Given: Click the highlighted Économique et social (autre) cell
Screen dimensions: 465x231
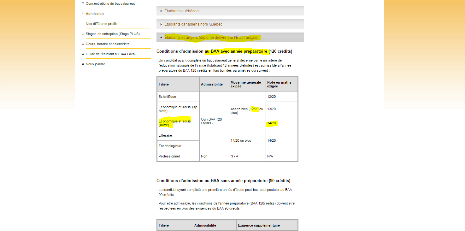Looking at the screenshot, I should point(175,123).
